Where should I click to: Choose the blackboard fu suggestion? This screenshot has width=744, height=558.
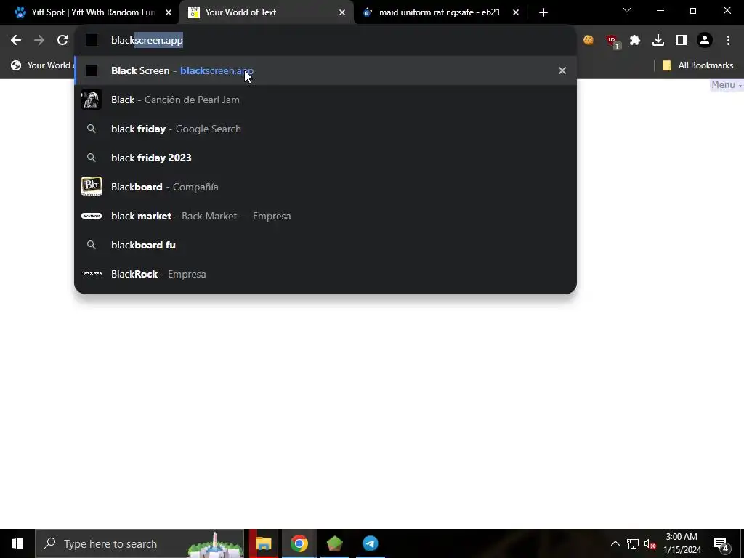point(325,245)
